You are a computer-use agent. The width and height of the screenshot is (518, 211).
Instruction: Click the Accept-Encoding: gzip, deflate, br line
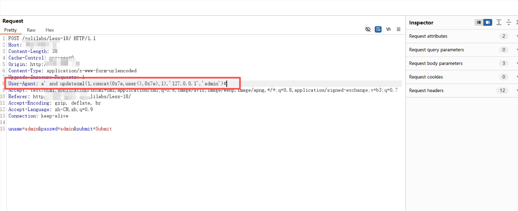pyautogui.click(x=54, y=103)
